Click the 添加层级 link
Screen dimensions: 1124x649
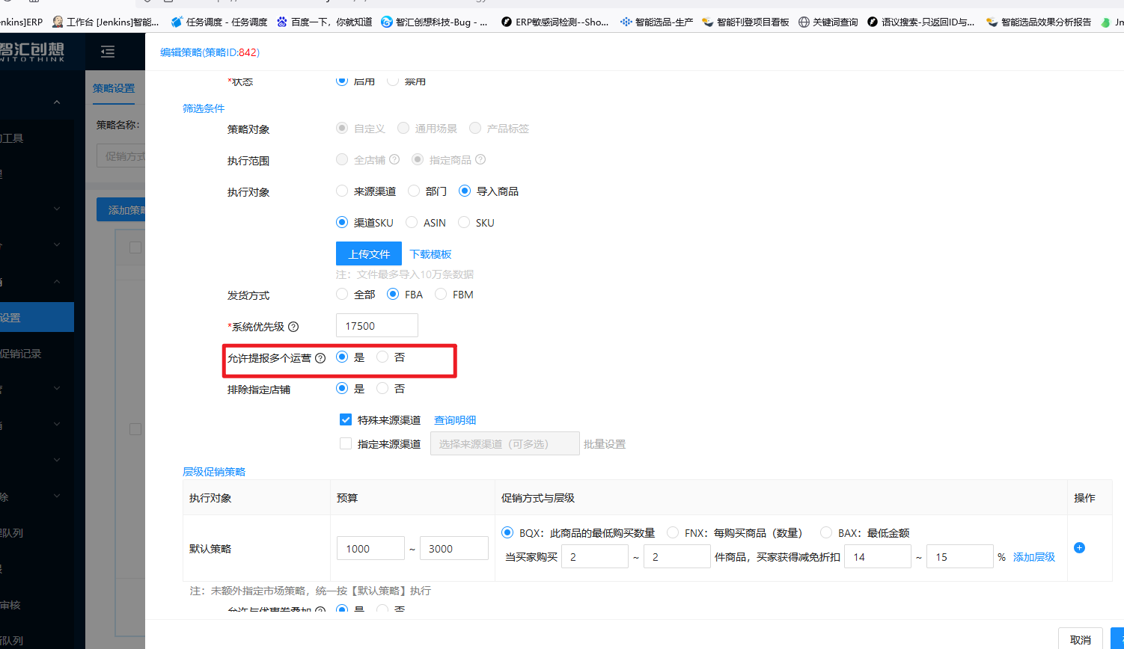[x=1034, y=557]
